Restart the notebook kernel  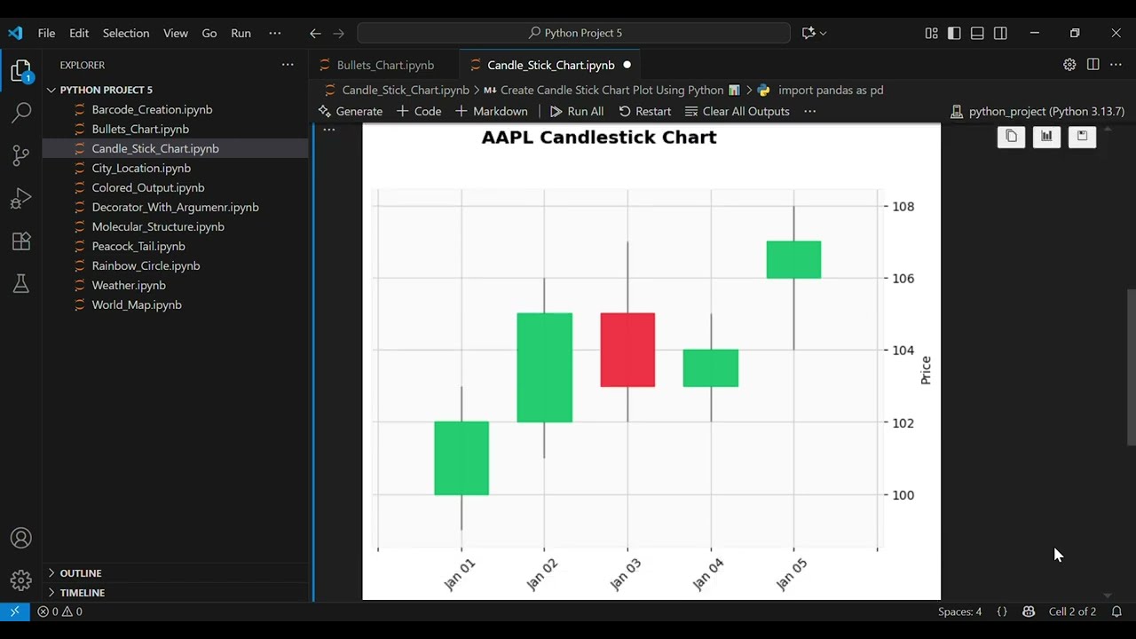[644, 111]
